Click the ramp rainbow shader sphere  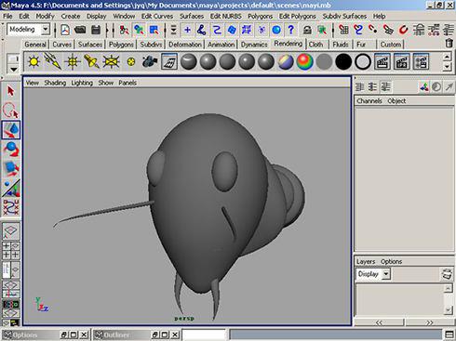[x=304, y=61]
